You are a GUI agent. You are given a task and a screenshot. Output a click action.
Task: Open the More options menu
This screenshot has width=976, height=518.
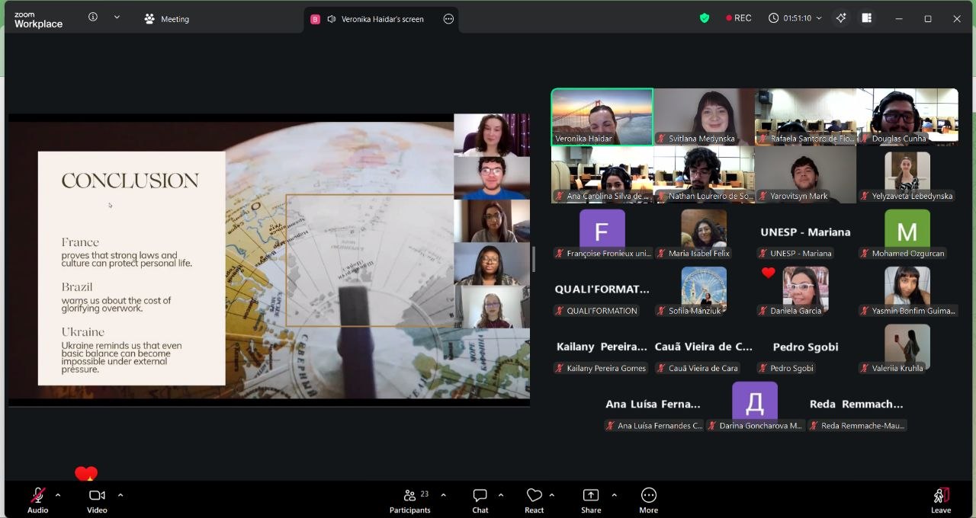pos(648,500)
